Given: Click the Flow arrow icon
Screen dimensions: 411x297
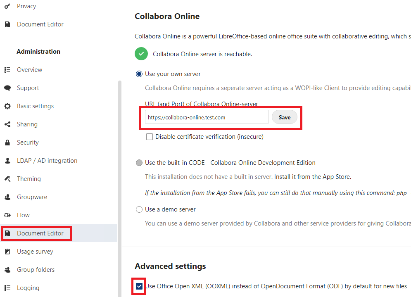Looking at the screenshot, I should [x=7, y=215].
